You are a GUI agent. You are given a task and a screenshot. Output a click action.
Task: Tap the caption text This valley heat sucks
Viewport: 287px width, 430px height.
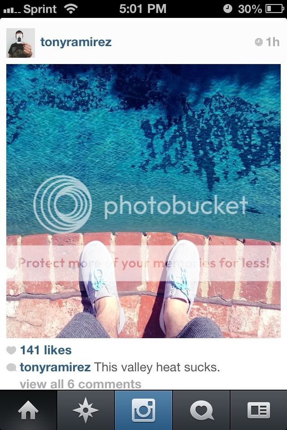(x=157, y=367)
